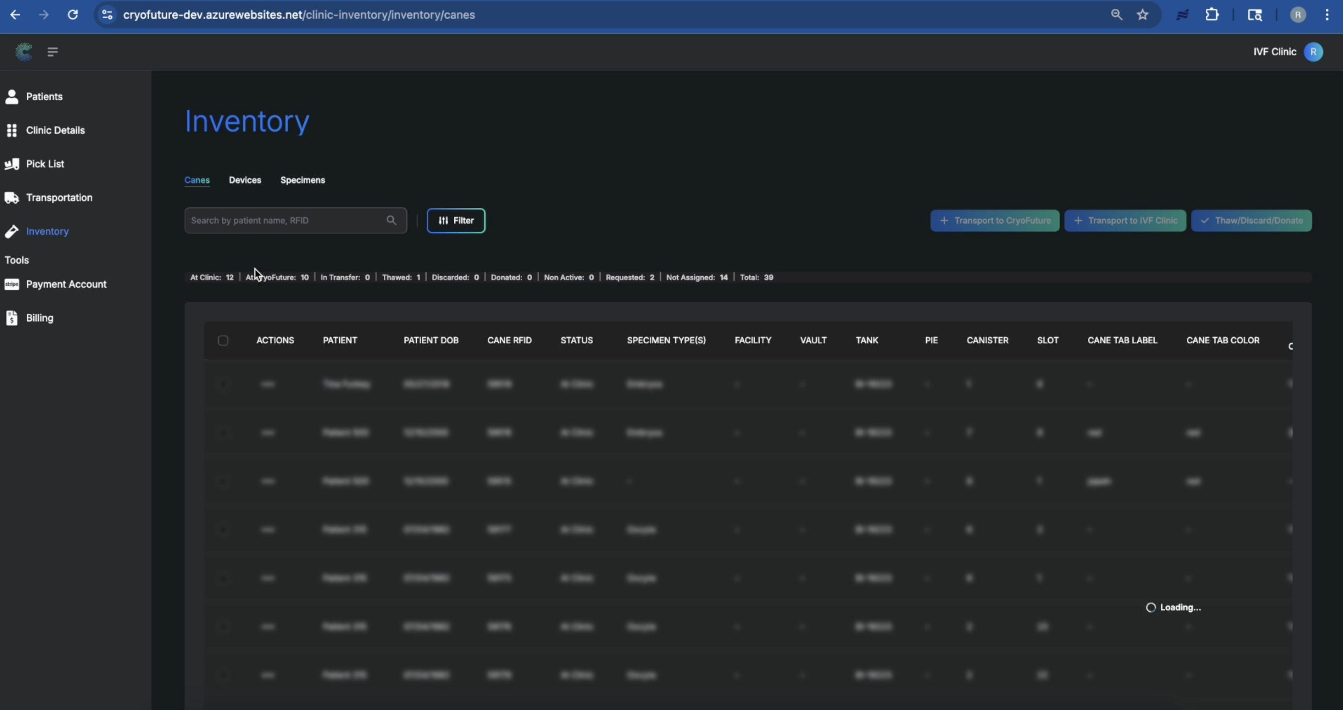Open Clinic Details grid icon
The height and width of the screenshot is (710, 1343).
click(x=12, y=130)
